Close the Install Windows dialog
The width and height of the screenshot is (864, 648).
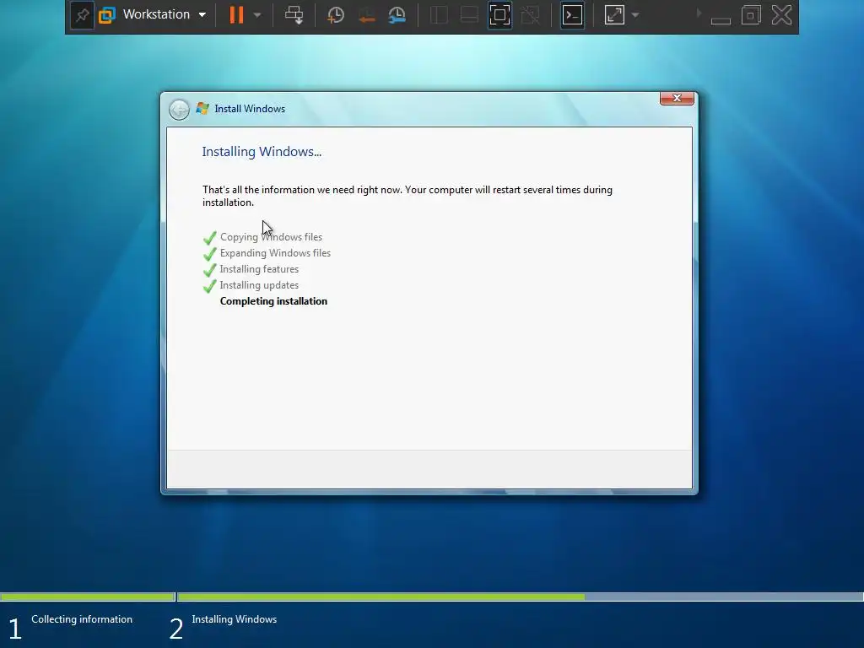click(x=677, y=98)
